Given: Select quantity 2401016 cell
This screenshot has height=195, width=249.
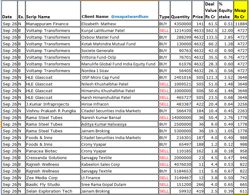Looking at the screenshot, I should click(181, 77).
